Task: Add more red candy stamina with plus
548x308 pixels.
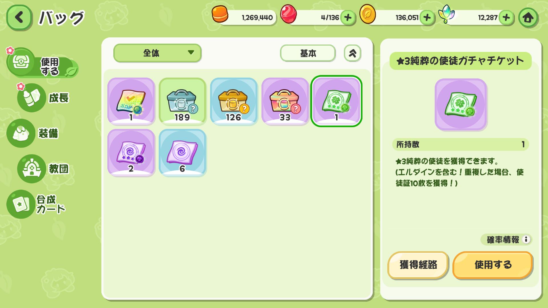Action: click(x=348, y=18)
